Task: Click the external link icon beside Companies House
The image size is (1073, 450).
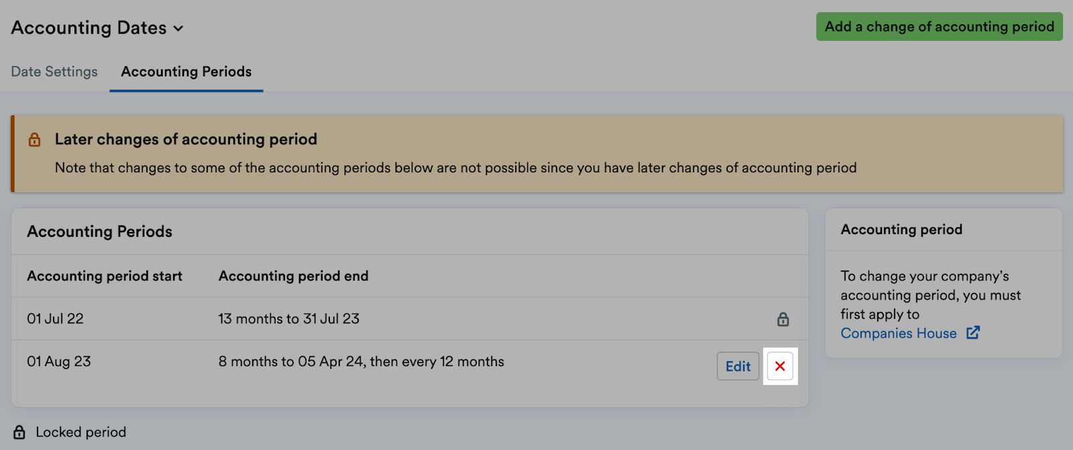Action: pos(974,333)
